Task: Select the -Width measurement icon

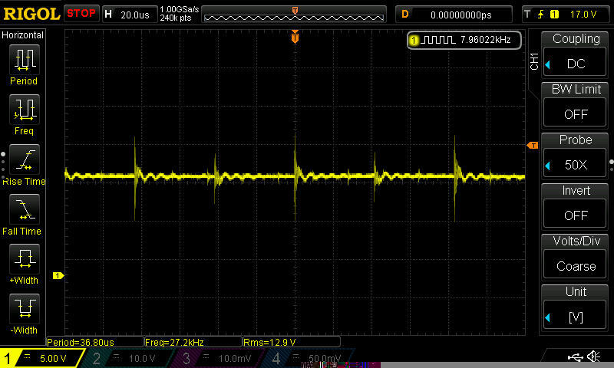Action: click(x=24, y=308)
